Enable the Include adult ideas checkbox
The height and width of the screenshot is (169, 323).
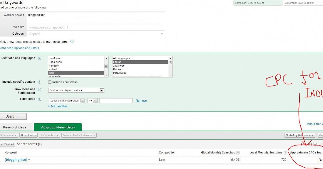tap(50, 82)
